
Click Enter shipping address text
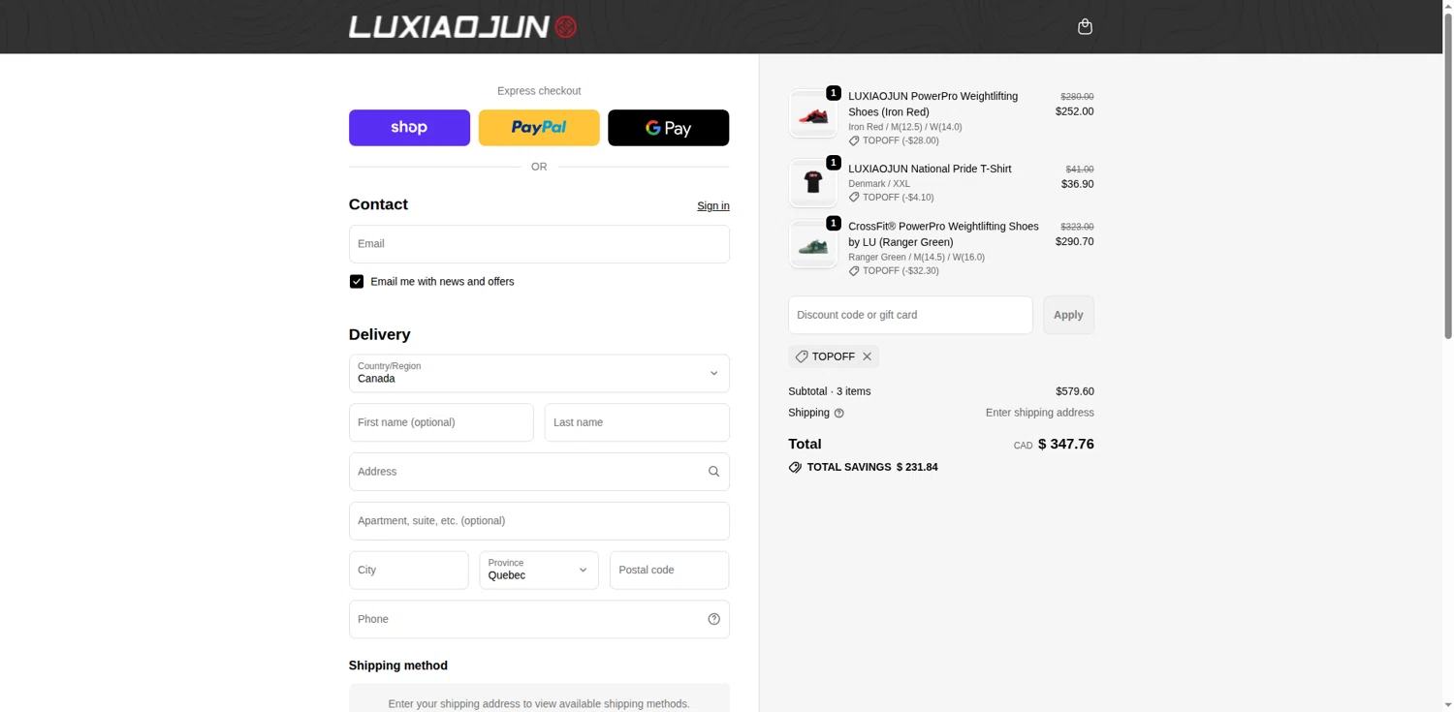[1039, 413]
